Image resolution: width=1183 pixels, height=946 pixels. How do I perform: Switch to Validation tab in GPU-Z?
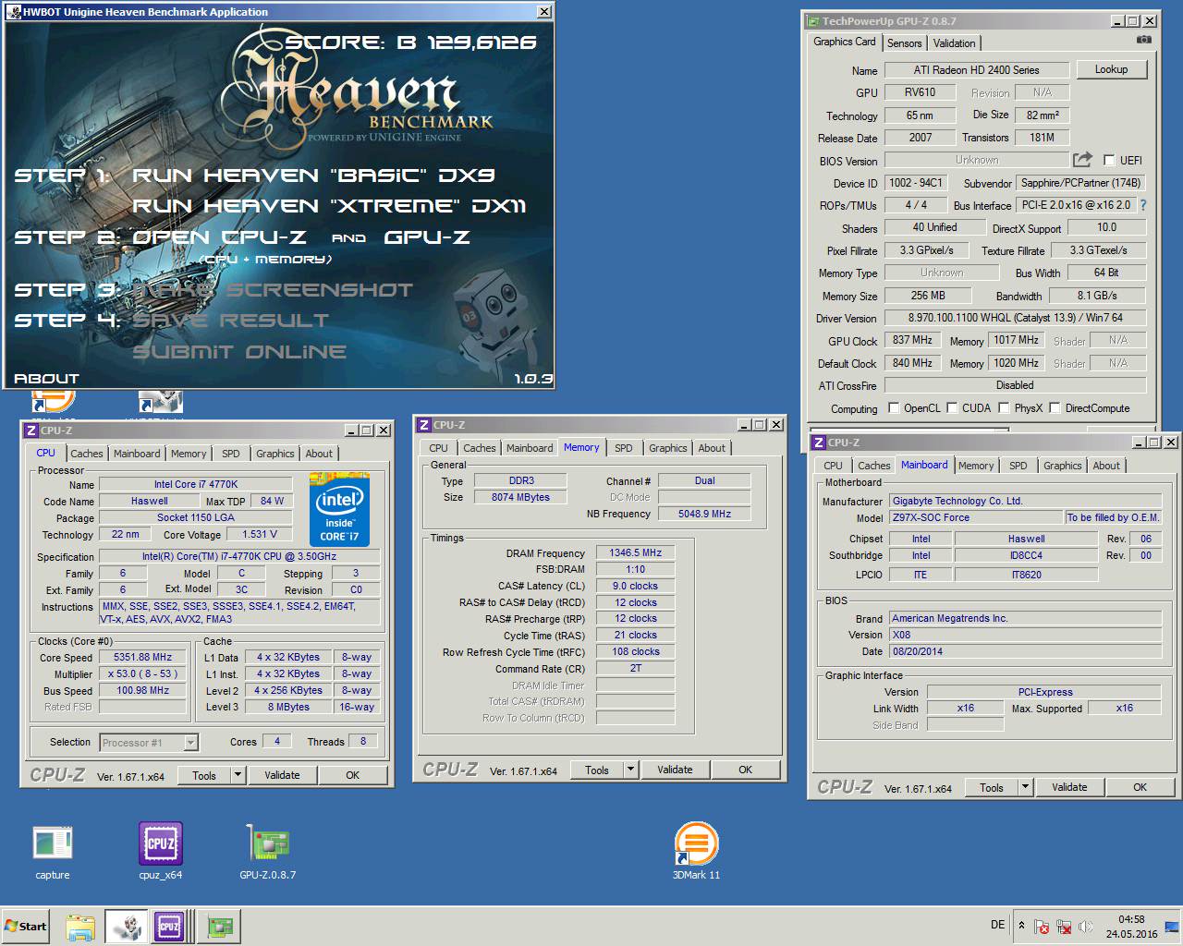pyautogui.click(x=954, y=43)
